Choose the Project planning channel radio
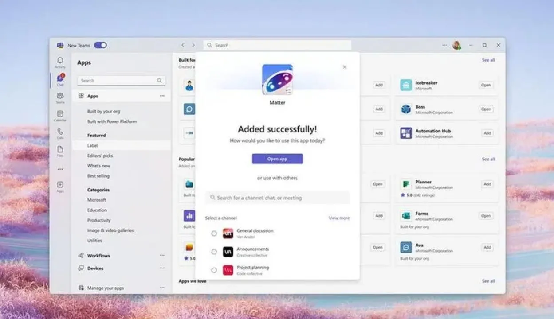 click(214, 270)
